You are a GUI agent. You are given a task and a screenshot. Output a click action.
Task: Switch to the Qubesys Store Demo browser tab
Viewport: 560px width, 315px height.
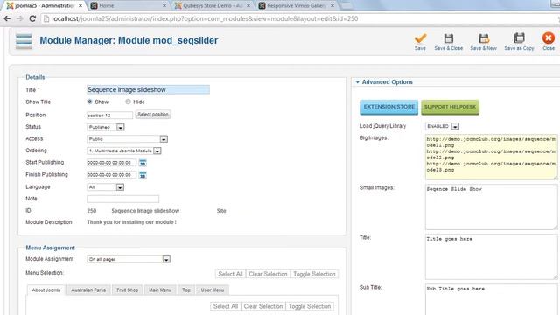point(213,6)
